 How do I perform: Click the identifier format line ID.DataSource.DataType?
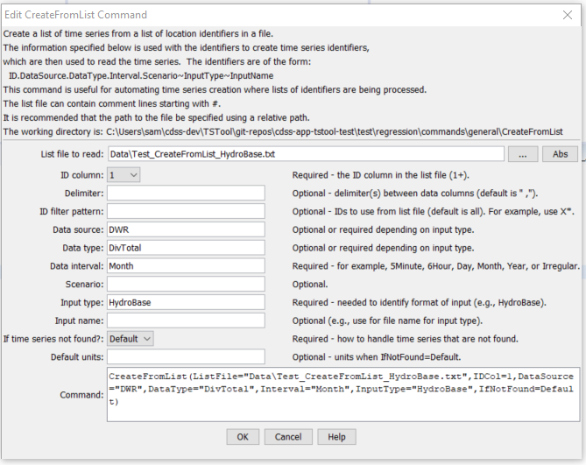(141, 76)
